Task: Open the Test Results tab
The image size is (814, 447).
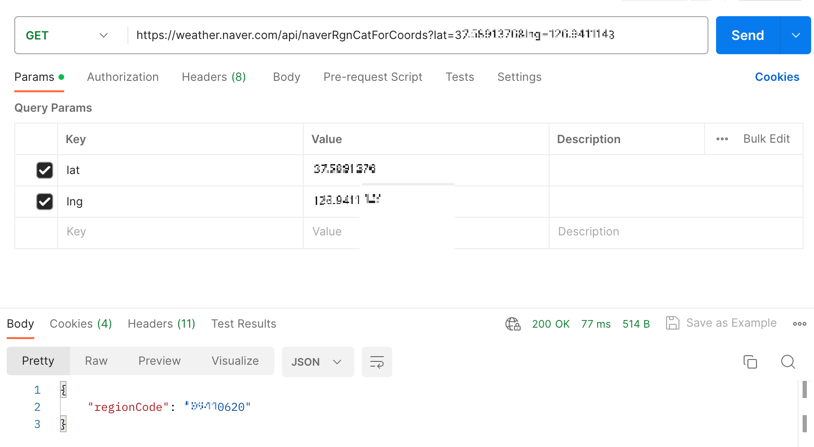Action: 243,324
